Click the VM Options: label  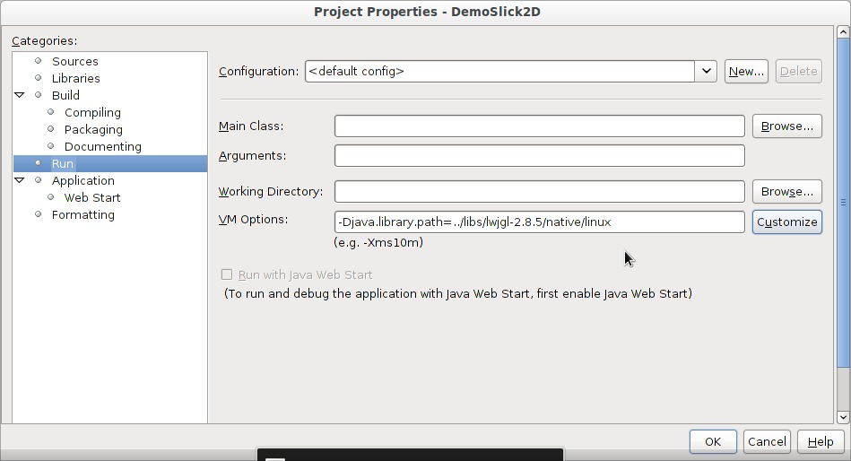(254, 220)
